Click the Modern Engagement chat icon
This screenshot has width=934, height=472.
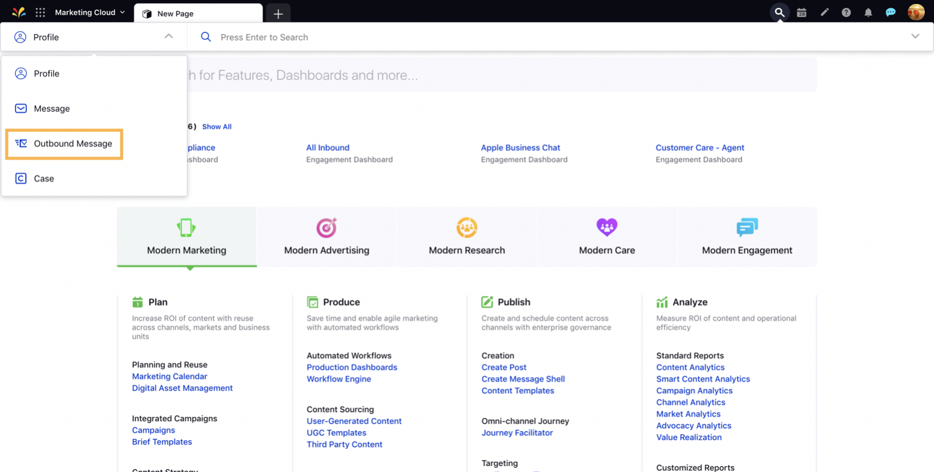point(747,227)
